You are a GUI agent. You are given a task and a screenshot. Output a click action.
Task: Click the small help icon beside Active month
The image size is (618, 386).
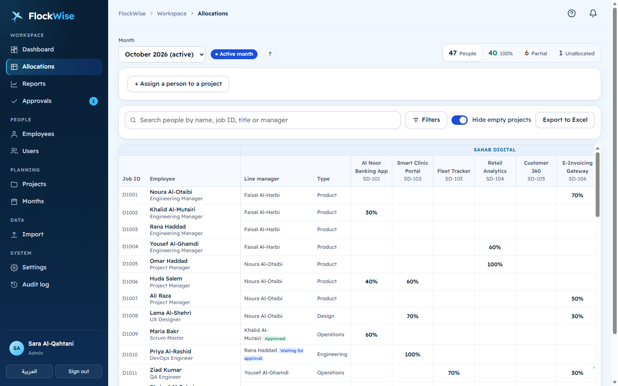tap(270, 54)
